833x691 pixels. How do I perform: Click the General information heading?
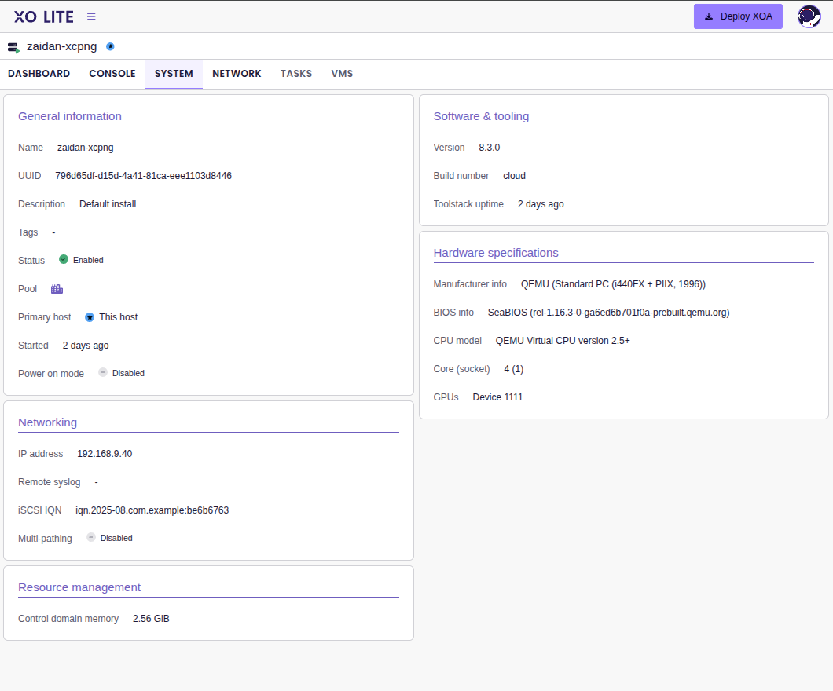click(70, 116)
